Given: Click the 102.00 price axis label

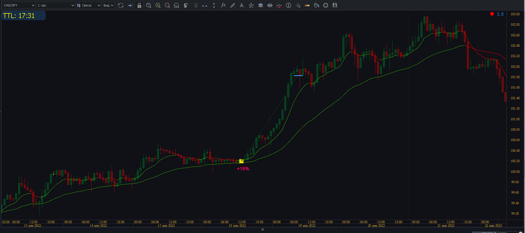Looking at the screenshot, I should click(x=516, y=67).
